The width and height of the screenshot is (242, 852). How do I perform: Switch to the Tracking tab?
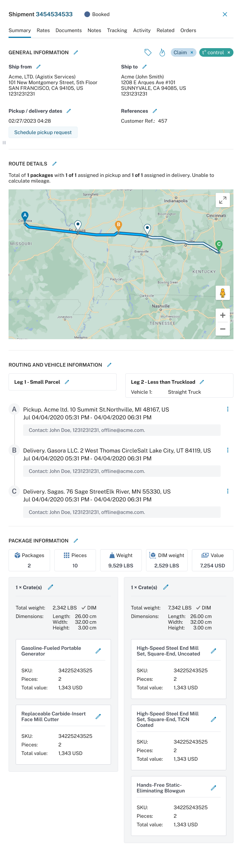[117, 30]
